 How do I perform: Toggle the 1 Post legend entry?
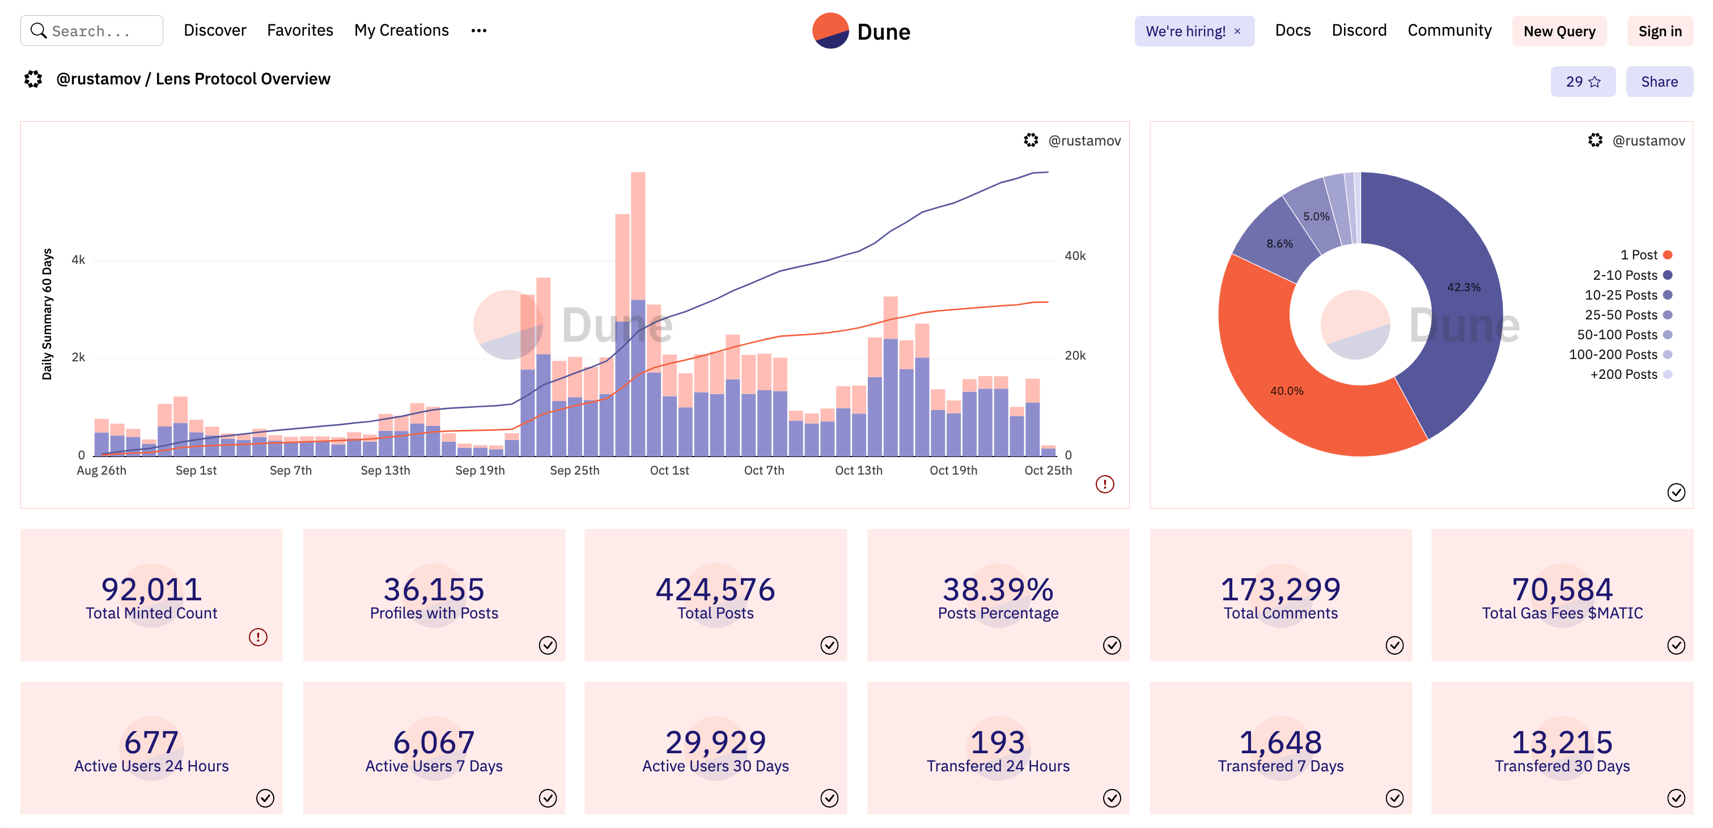(1646, 254)
